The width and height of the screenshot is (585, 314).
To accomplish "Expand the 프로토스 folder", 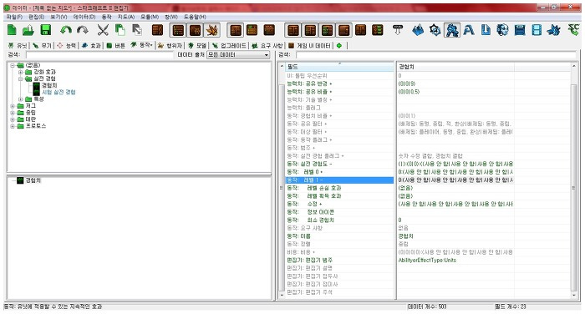I will [x=13, y=126].
